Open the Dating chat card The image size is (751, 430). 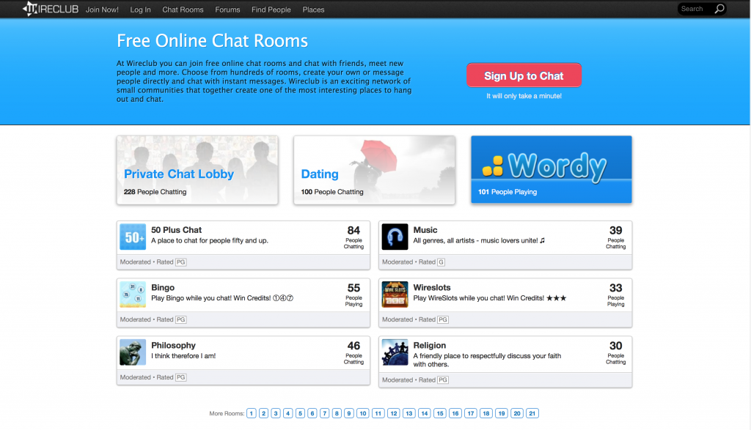click(374, 170)
